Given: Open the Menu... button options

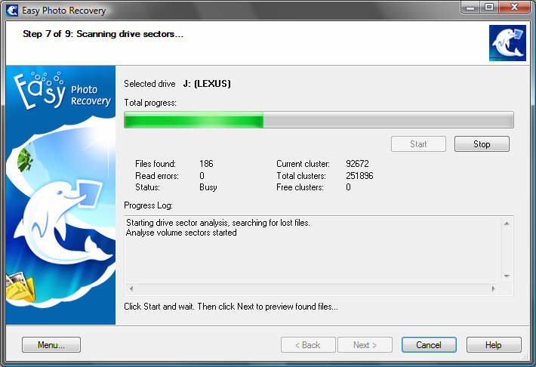Looking at the screenshot, I should click(x=51, y=345).
